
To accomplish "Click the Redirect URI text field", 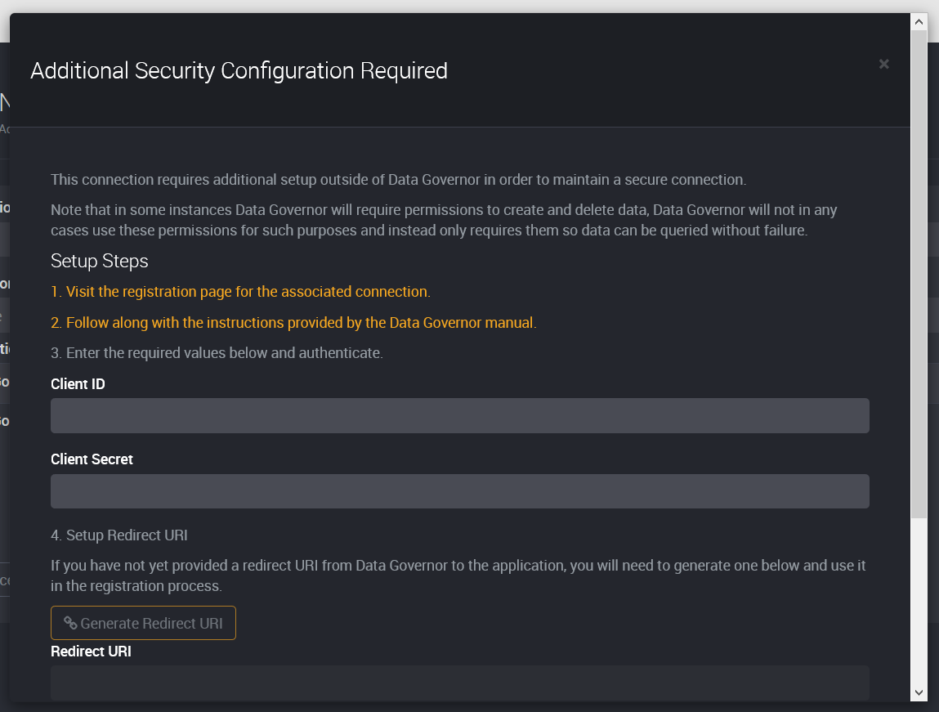I will [460, 683].
